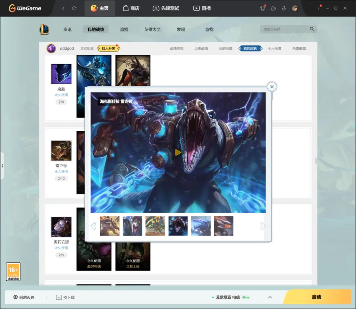Open the 发现 section
Image resolution: width=356 pixels, height=309 pixels.
coord(181,30)
